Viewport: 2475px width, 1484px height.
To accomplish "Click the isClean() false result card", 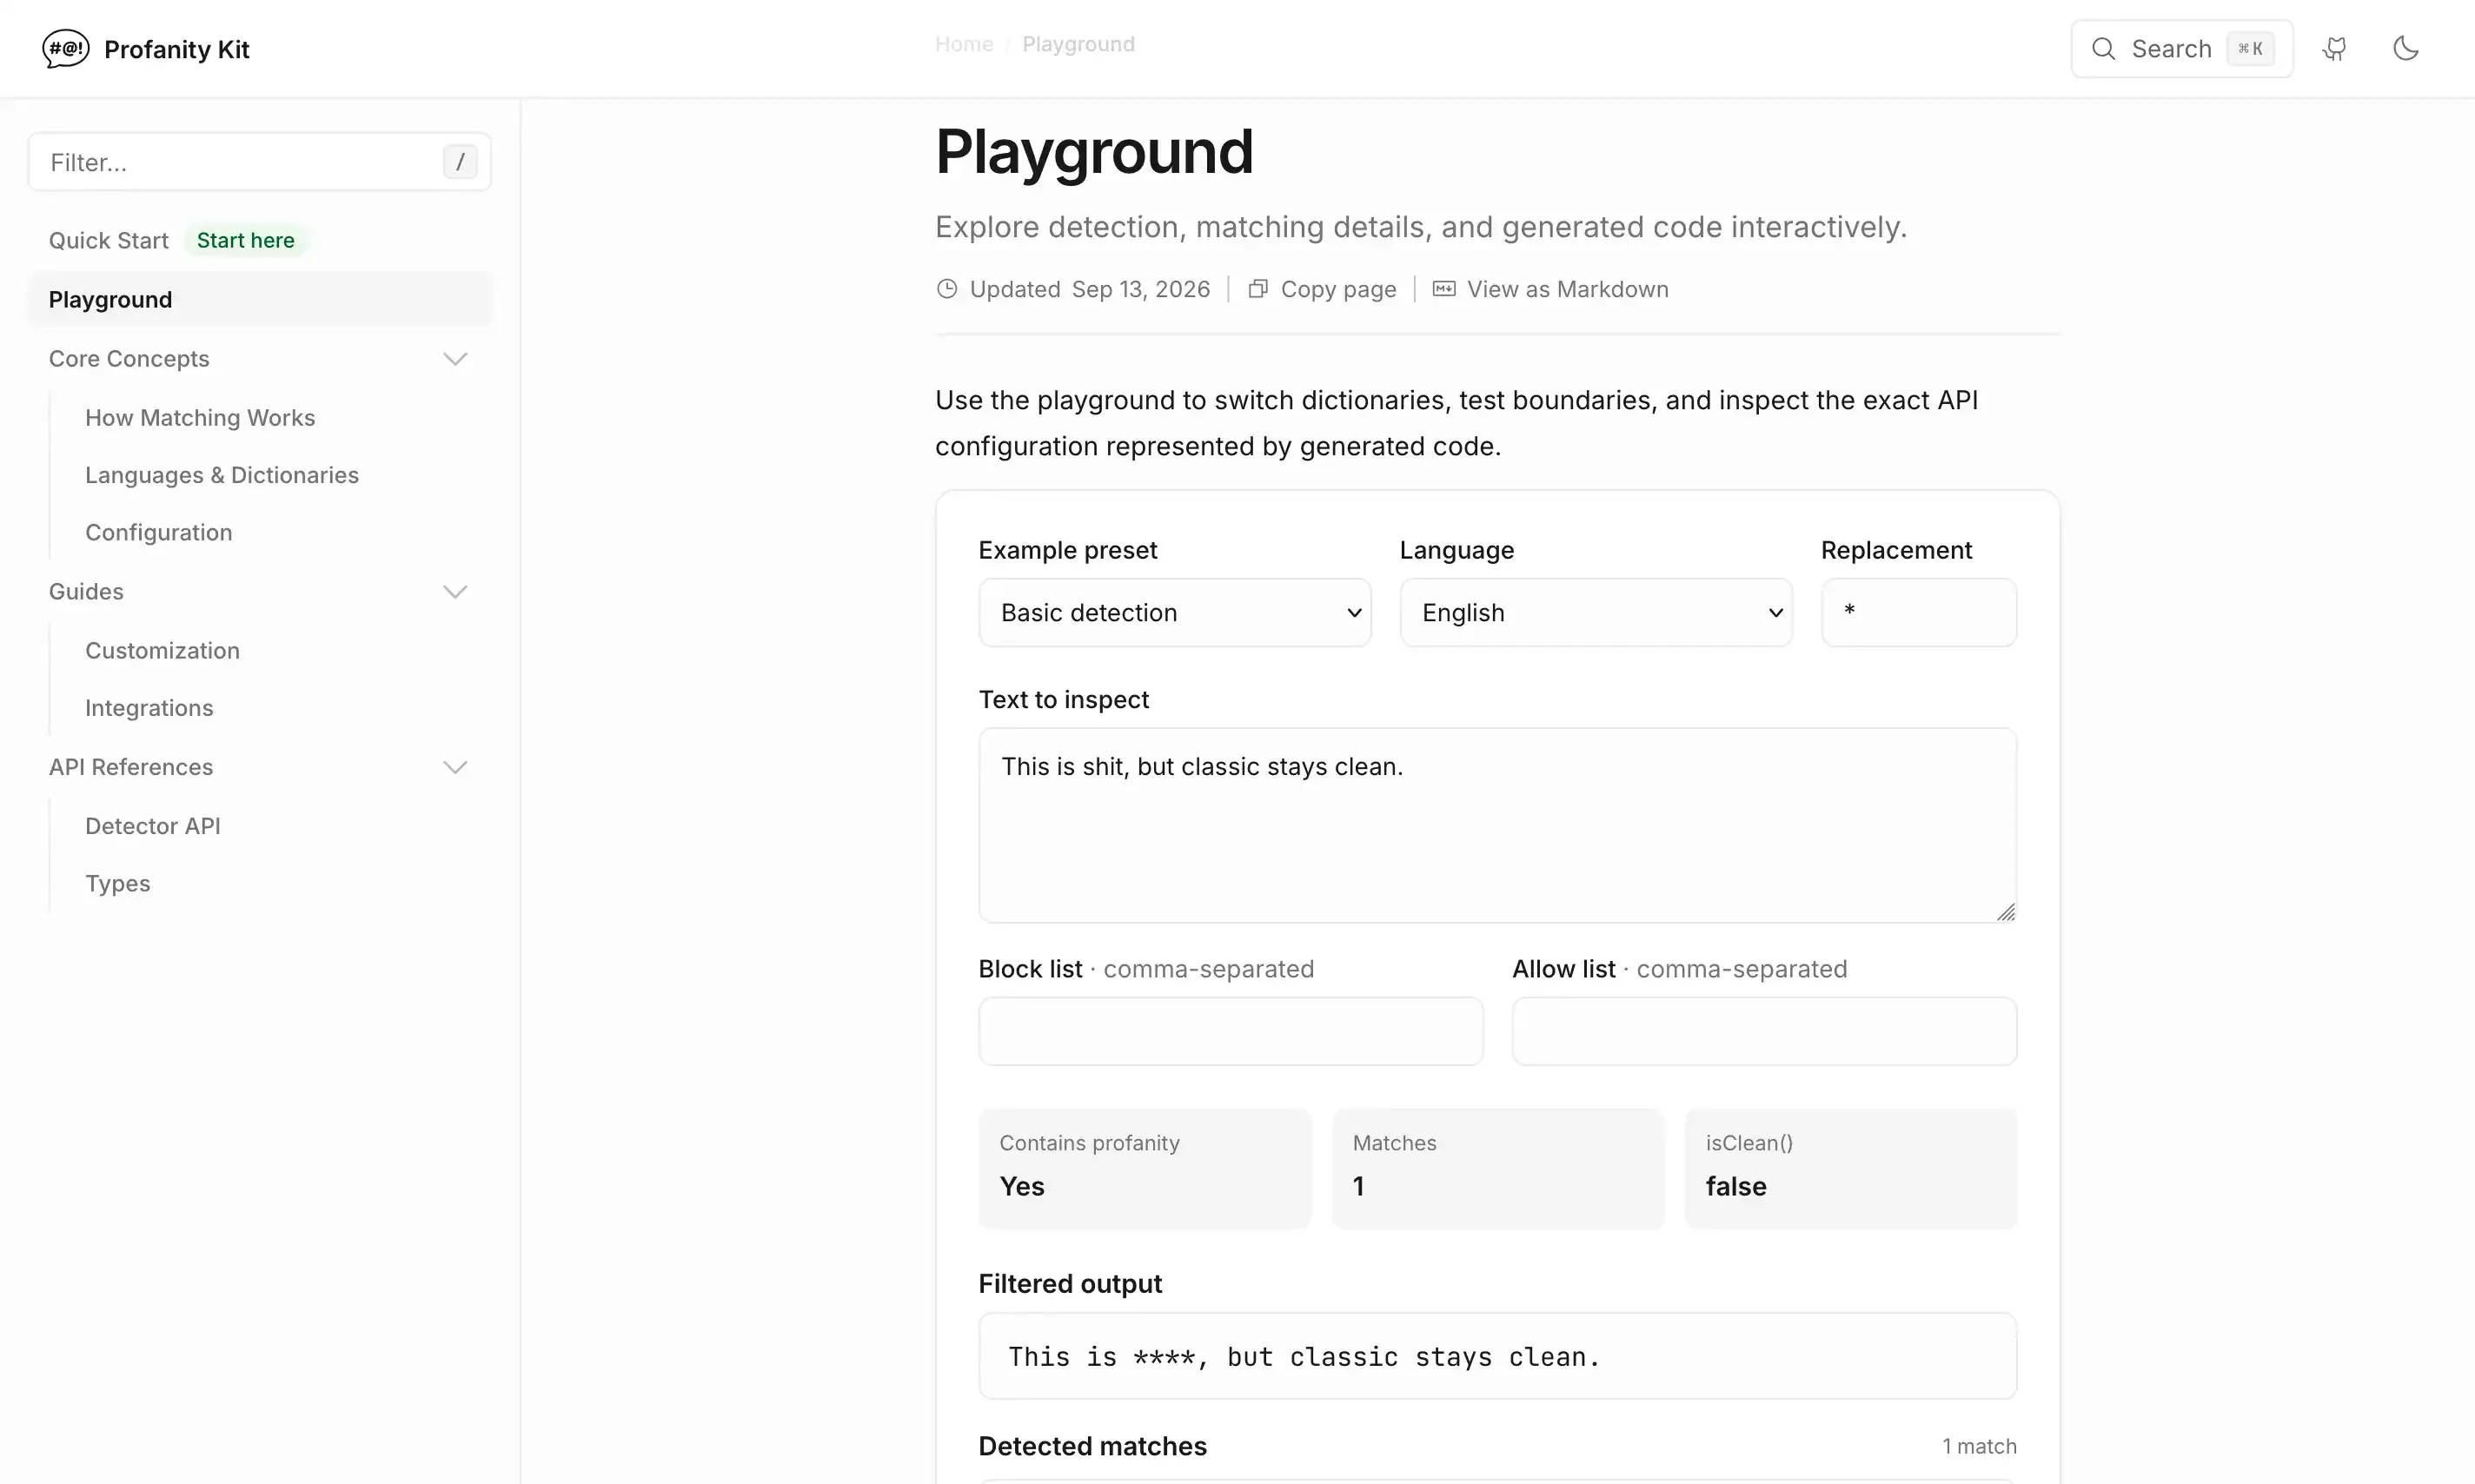I will click(x=1851, y=1169).
